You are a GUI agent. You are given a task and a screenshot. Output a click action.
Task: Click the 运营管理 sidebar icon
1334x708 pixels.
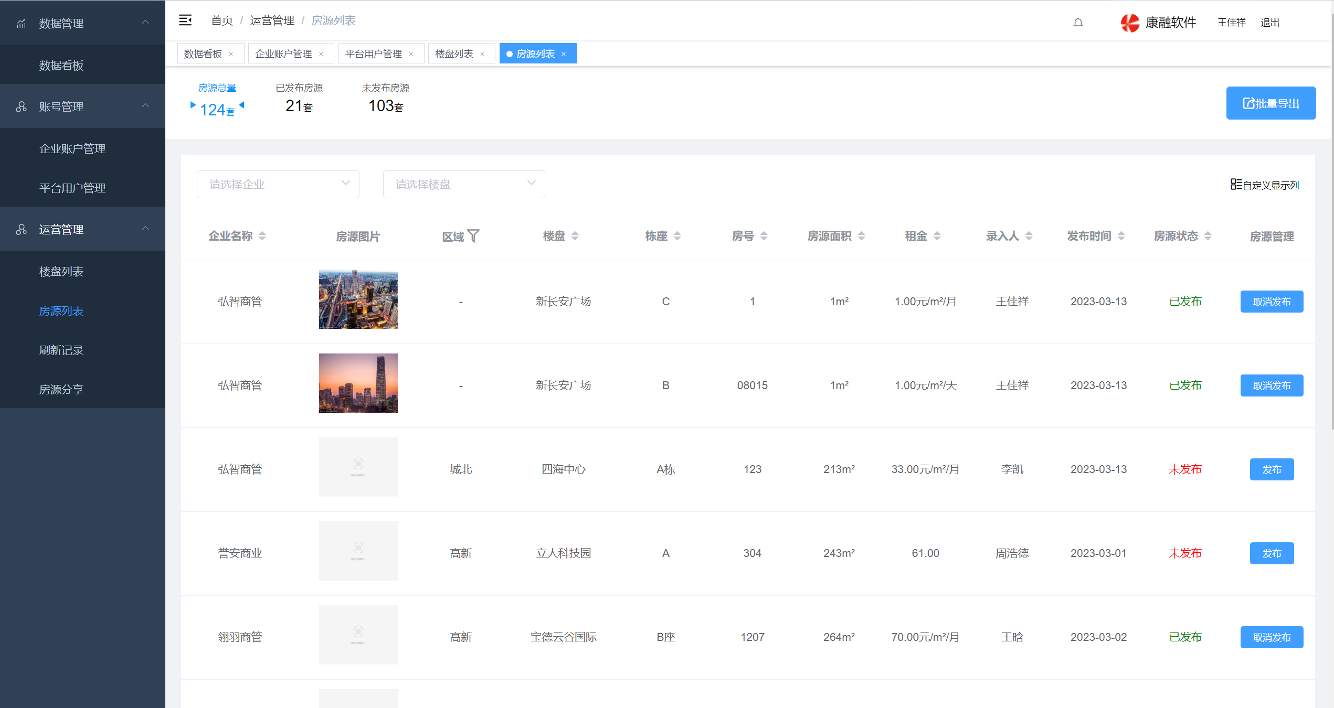[21, 230]
